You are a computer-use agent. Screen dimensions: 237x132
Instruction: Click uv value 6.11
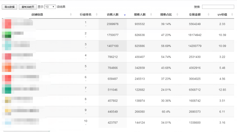coord(222,112)
